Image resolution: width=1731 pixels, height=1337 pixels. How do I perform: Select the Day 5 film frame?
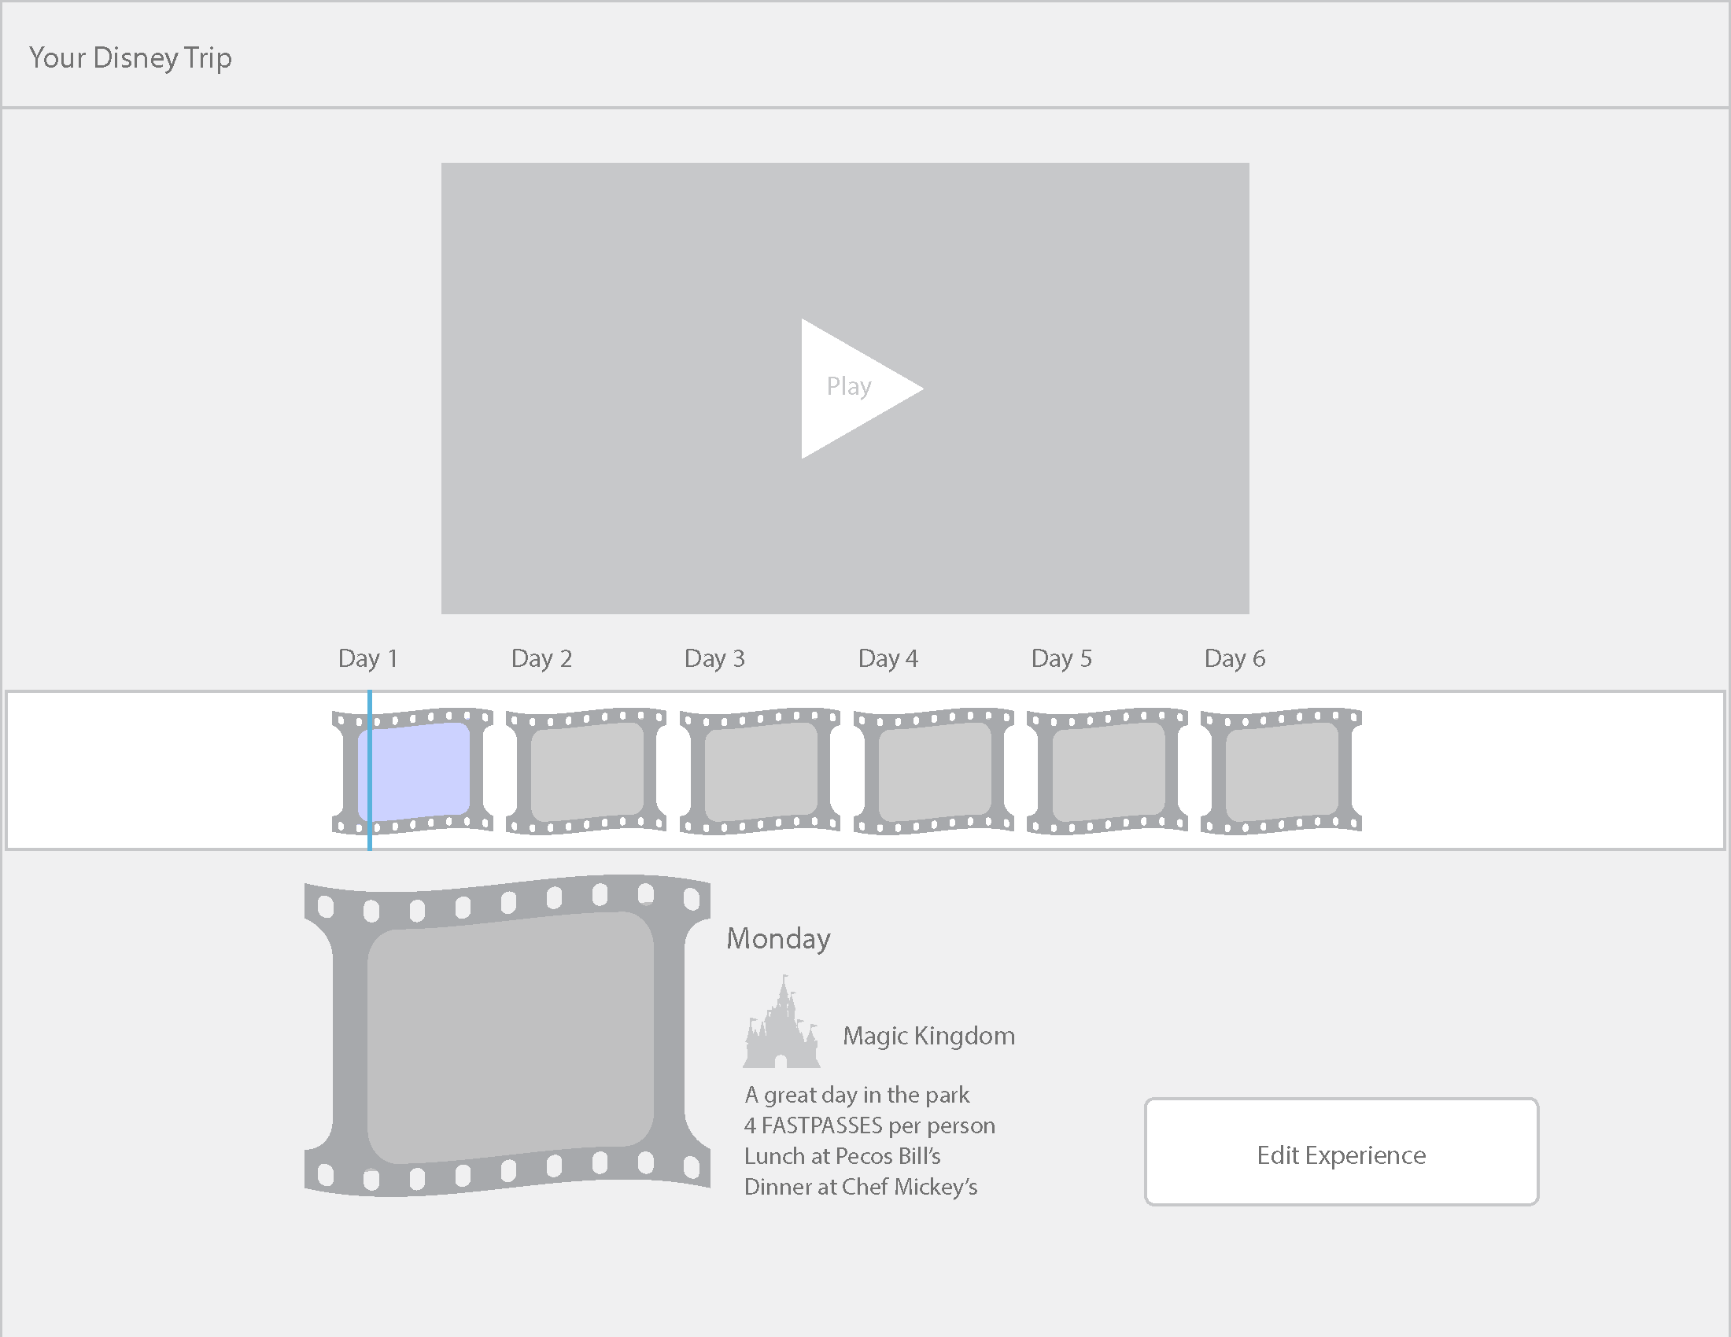coord(1107,771)
